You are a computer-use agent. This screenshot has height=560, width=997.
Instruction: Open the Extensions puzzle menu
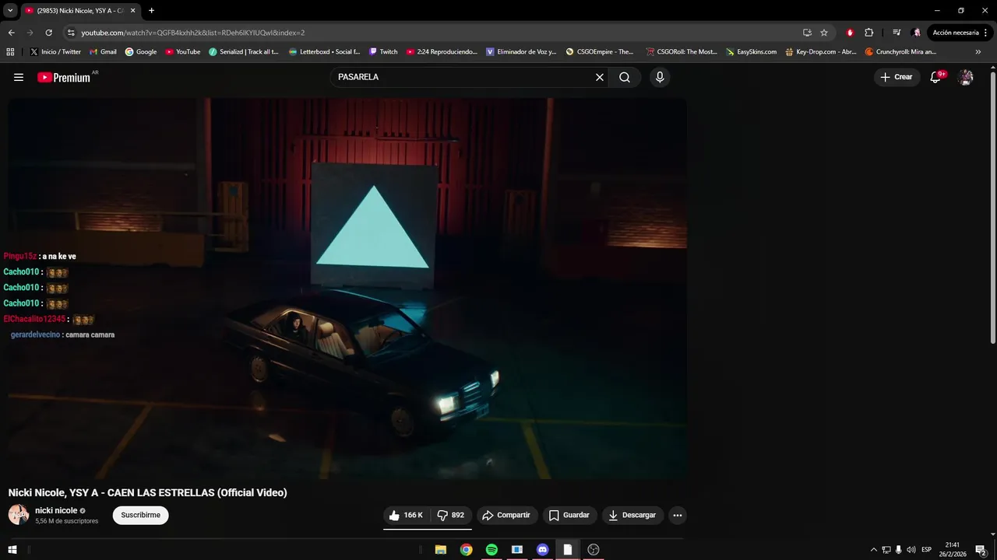pos(869,33)
